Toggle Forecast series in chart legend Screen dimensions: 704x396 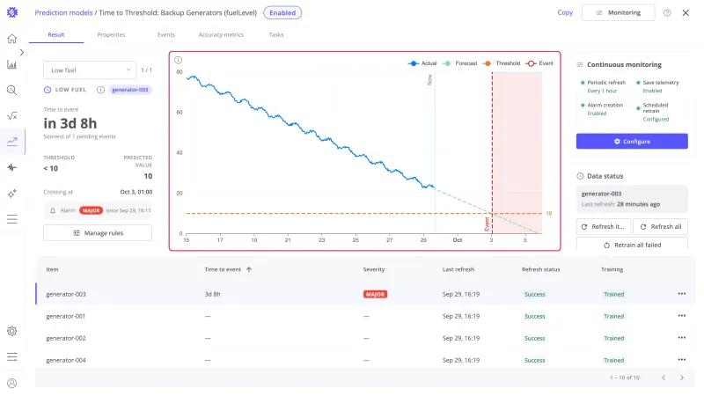pos(459,63)
